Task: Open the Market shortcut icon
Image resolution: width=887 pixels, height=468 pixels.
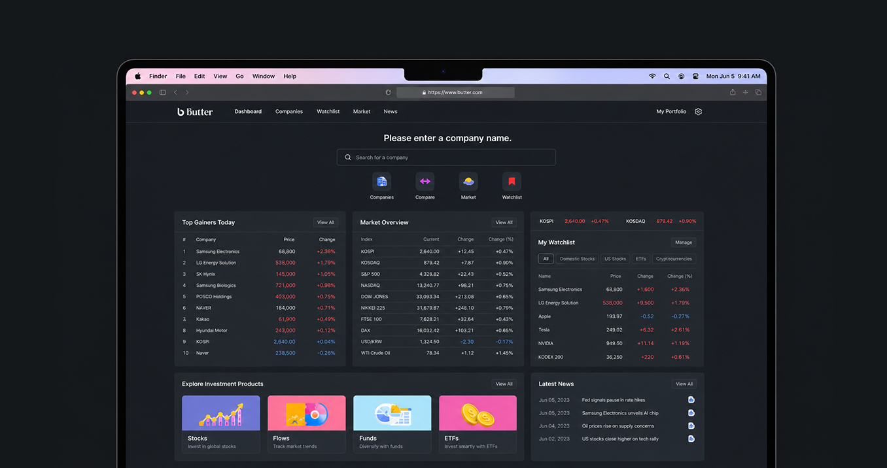Action: click(468, 181)
